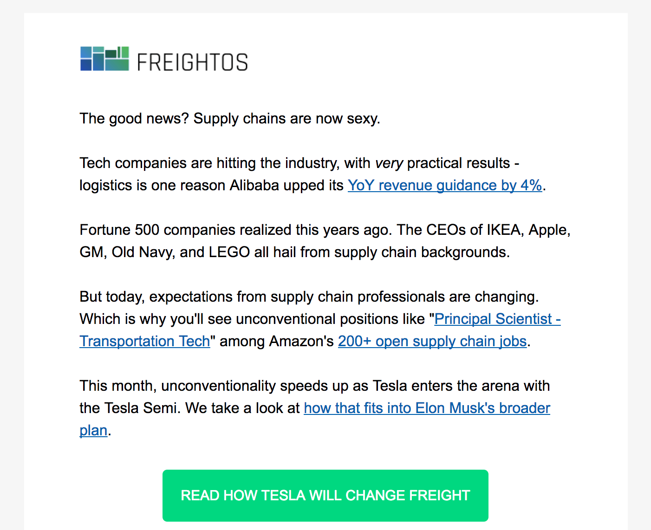Open the how that fits into Elon Musk's broader link
651x530 pixels.
427,408
